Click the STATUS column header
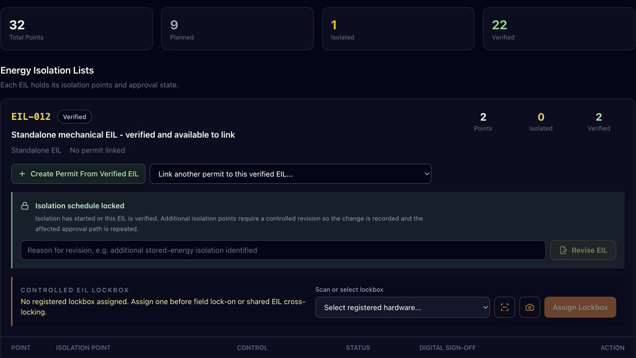Screen dimensions: 636x358 pyautogui.click(x=358, y=348)
